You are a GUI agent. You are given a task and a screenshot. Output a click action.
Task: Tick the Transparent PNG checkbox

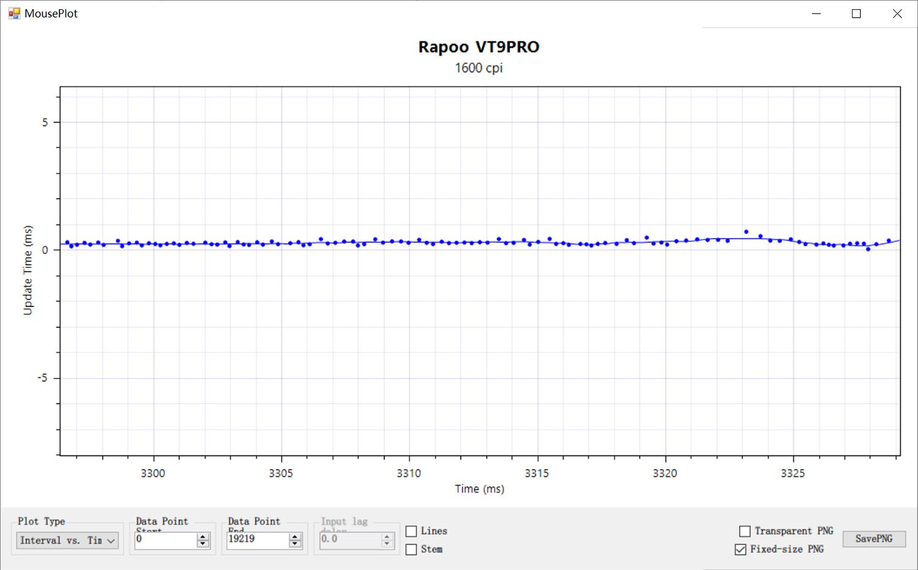click(745, 531)
